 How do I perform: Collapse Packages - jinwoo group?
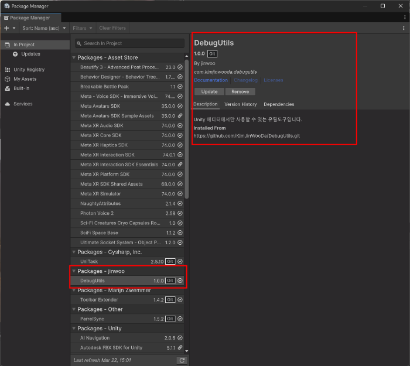tap(74, 271)
